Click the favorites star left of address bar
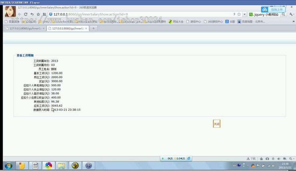 pyautogui.click(x=38, y=14)
